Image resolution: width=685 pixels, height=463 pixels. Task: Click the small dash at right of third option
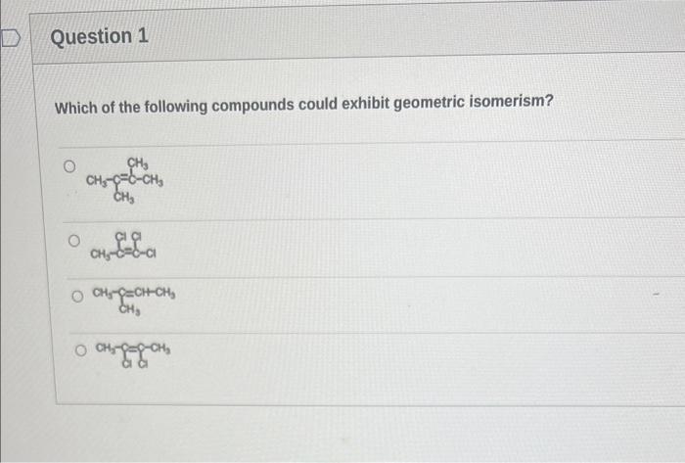656,296
